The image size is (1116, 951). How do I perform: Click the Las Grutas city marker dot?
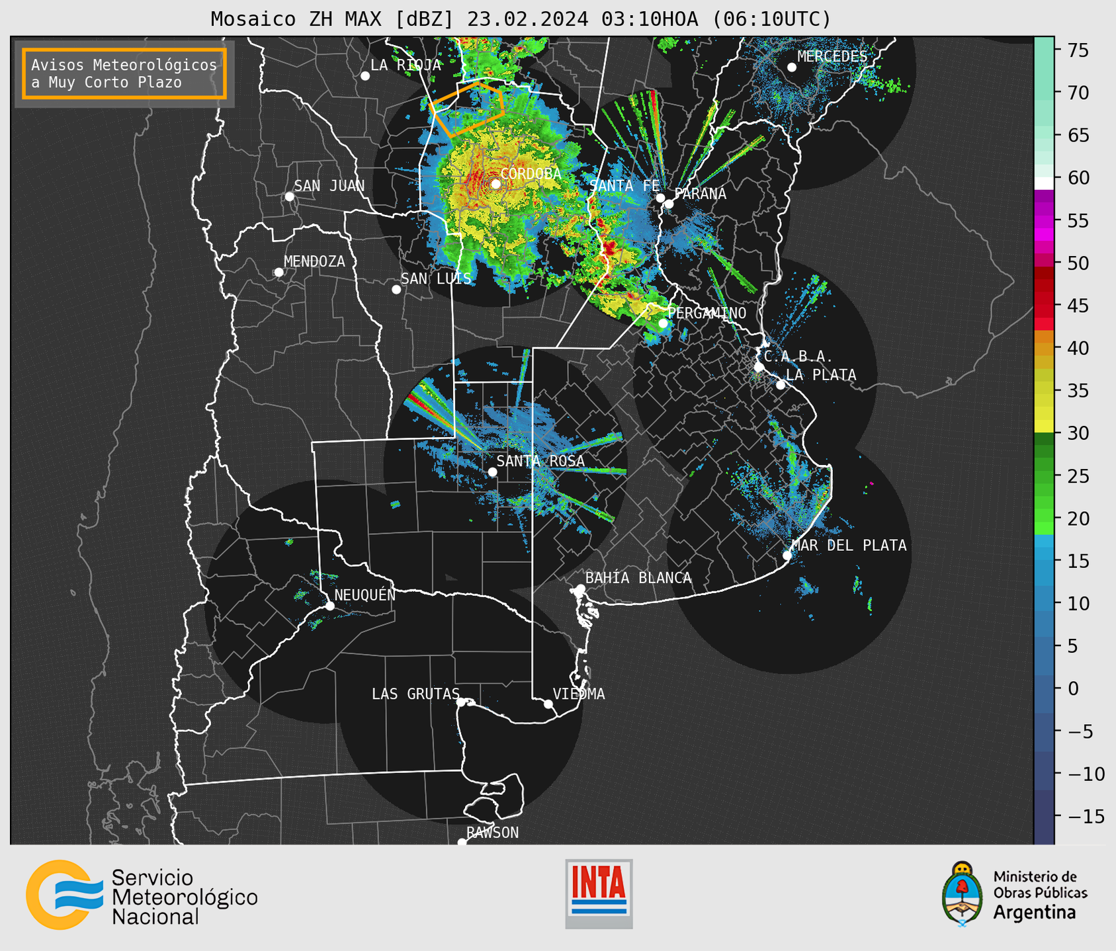tap(461, 702)
